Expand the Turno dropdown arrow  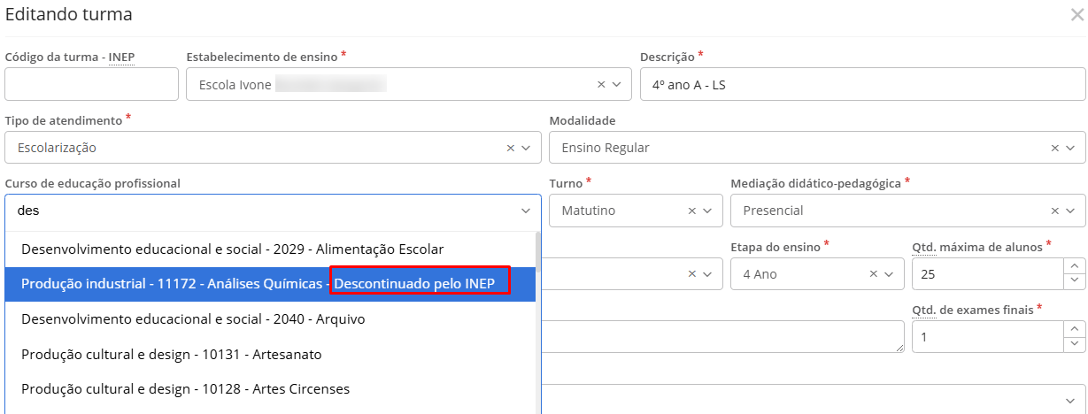(707, 211)
